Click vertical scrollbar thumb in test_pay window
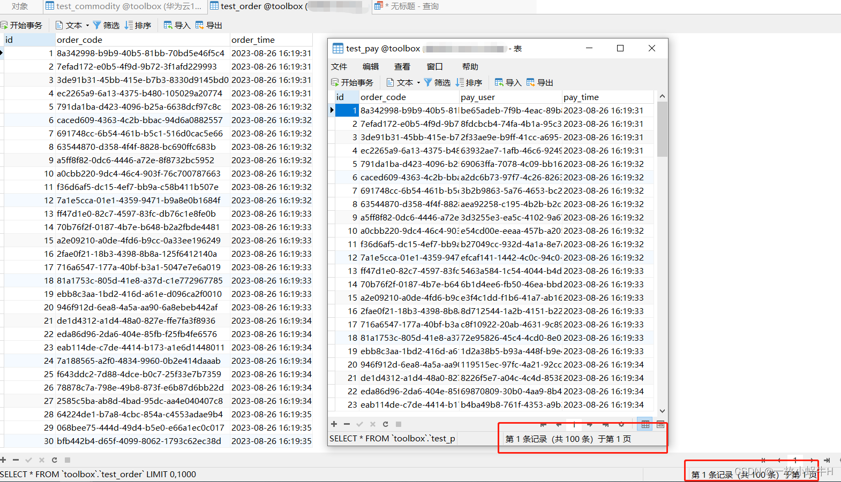This screenshot has height=482, width=841. click(662, 129)
